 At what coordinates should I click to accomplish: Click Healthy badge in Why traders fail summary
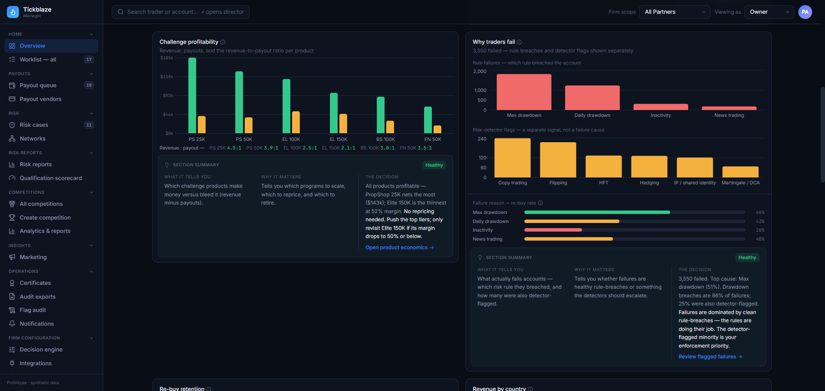click(747, 258)
